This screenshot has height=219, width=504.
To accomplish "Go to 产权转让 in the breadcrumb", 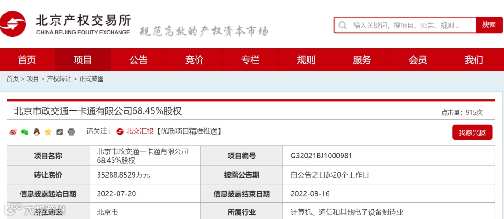I will [x=59, y=79].
